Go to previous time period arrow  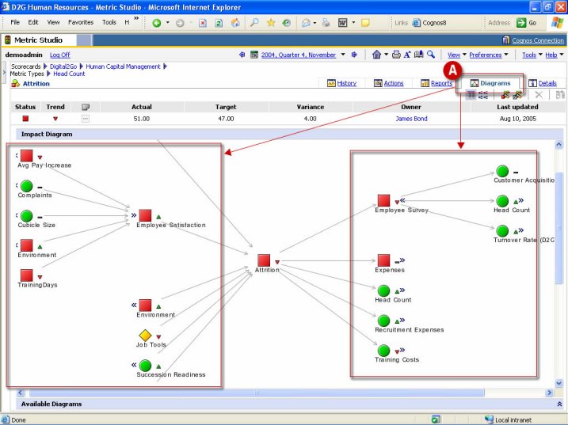click(x=242, y=55)
